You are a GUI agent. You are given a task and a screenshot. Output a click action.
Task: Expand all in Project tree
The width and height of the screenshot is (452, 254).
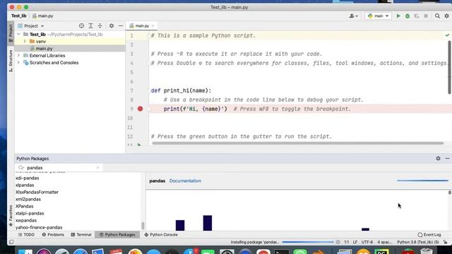90,26
